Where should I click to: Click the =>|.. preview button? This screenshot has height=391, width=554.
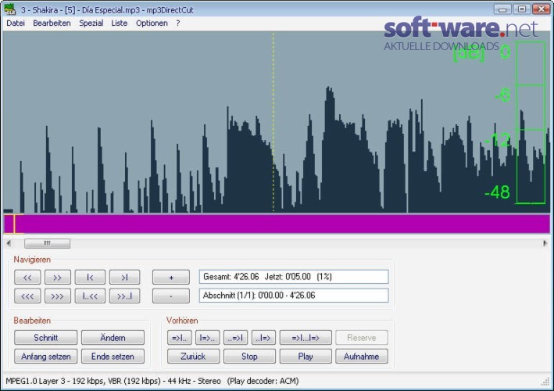click(180, 338)
